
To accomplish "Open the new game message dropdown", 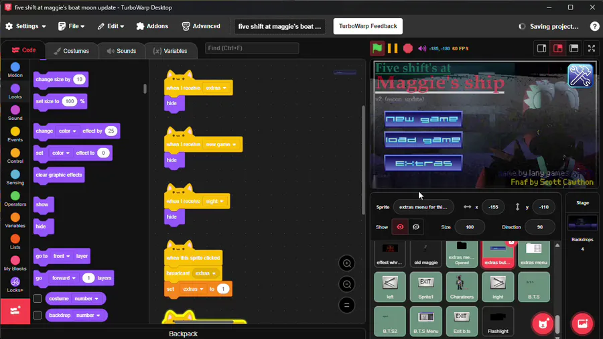I will click(x=221, y=145).
